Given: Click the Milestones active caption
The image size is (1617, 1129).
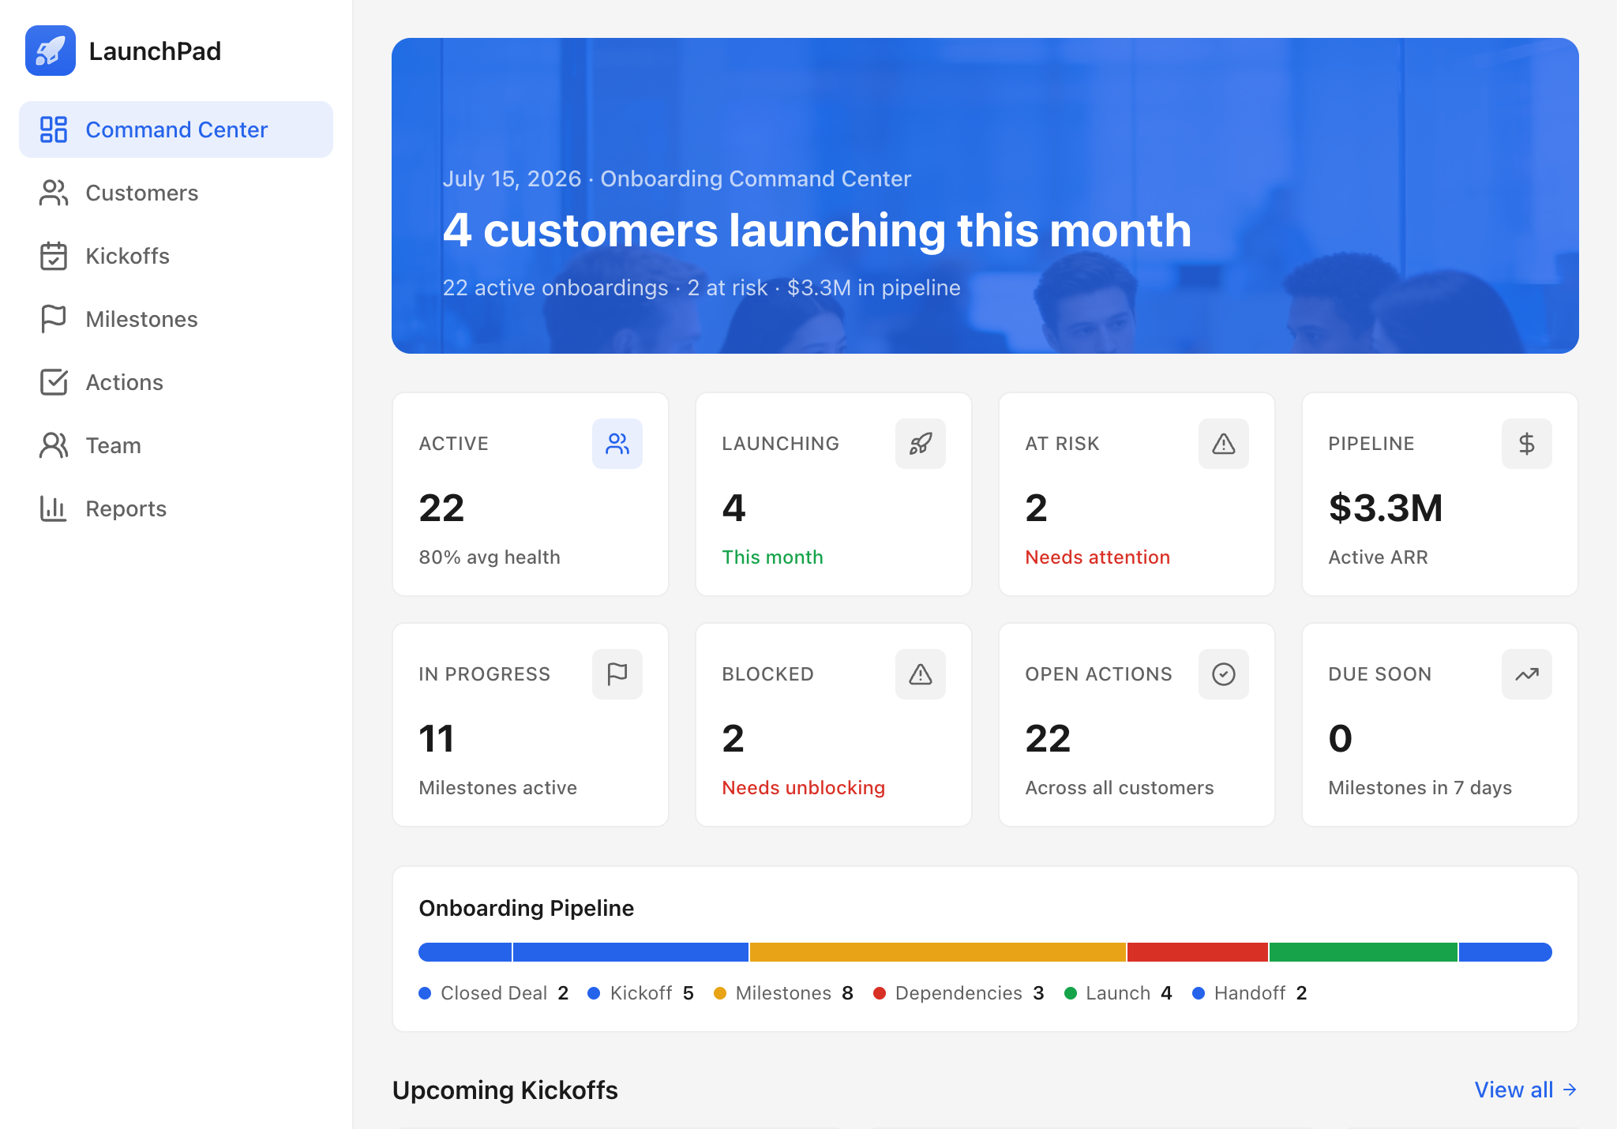Looking at the screenshot, I should [x=497, y=788].
